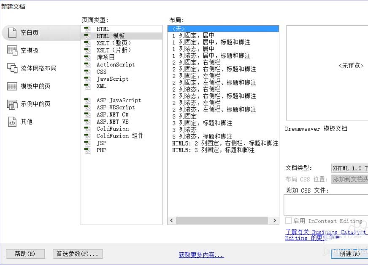
Task: Open the 其他 code file icon
Action: [x=12, y=122]
